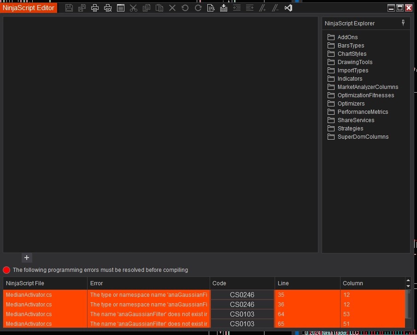Click the Compile icon in the toolbar
Viewport: 417px width, 335px height.
click(x=224, y=8)
